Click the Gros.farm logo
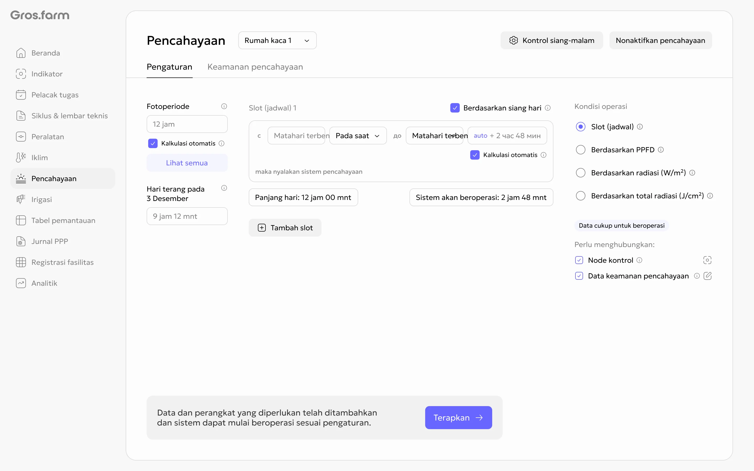 40,15
